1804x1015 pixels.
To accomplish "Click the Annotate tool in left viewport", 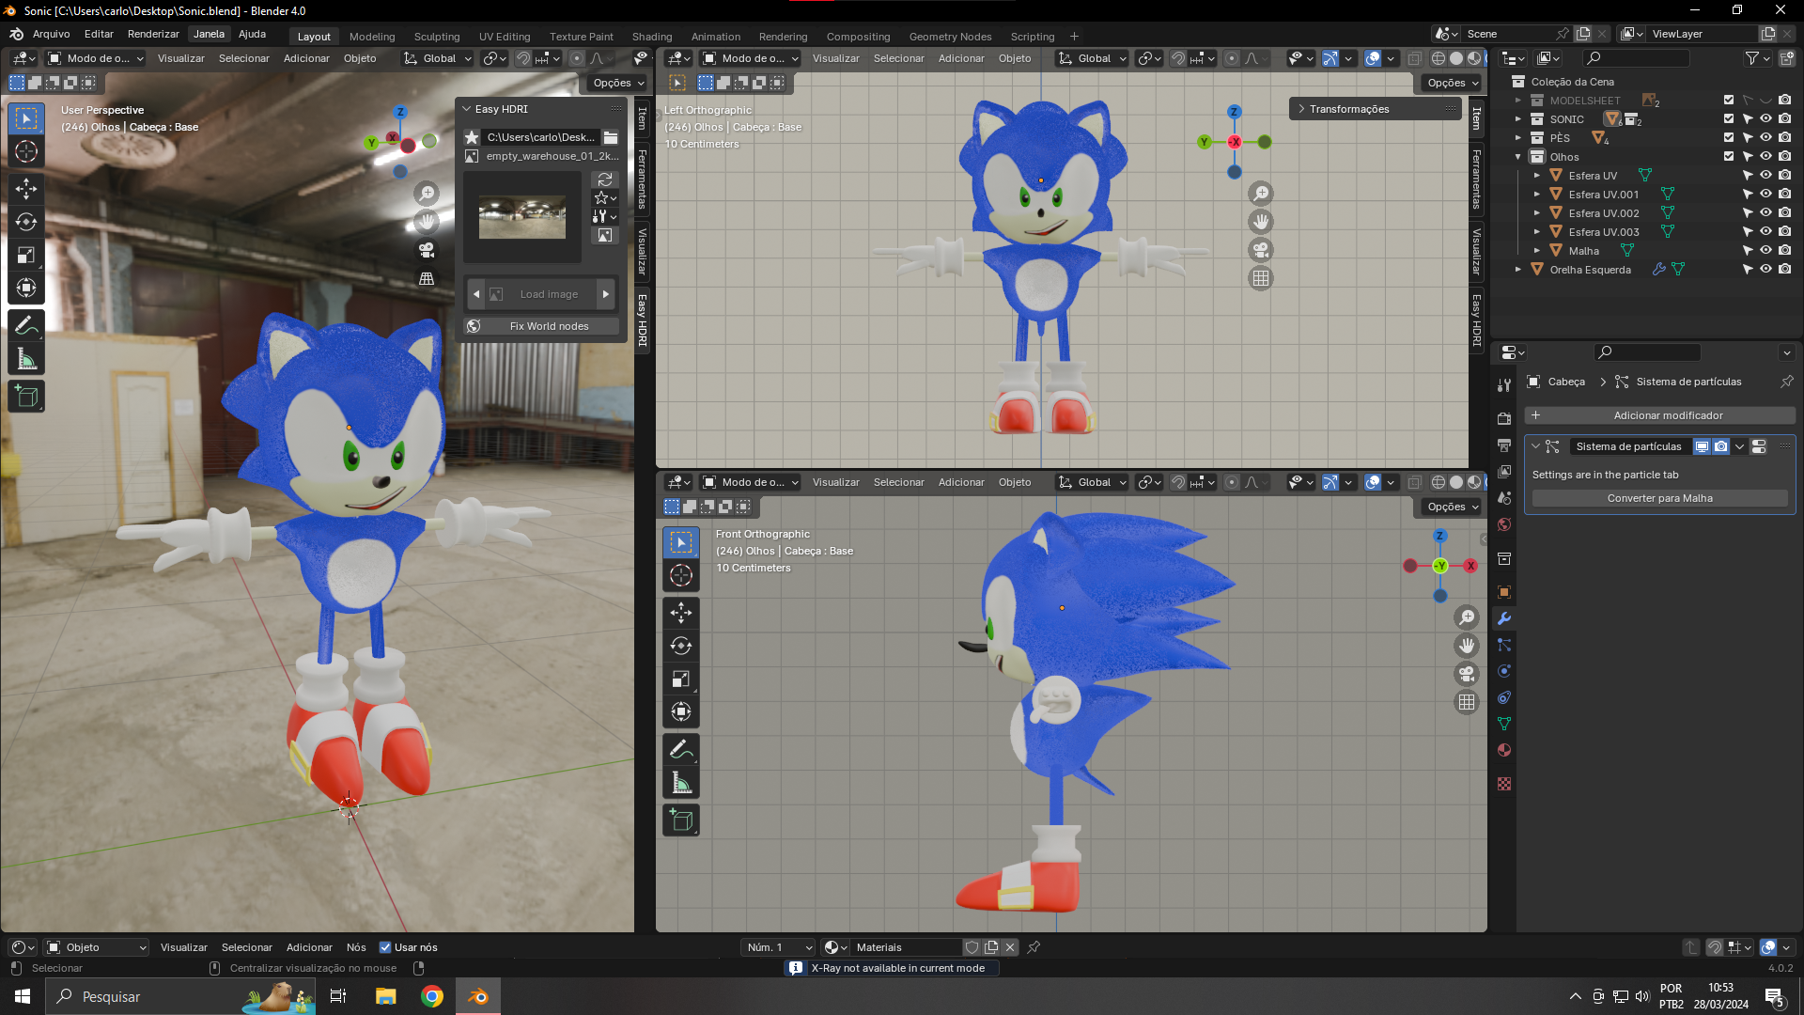I will [26, 325].
